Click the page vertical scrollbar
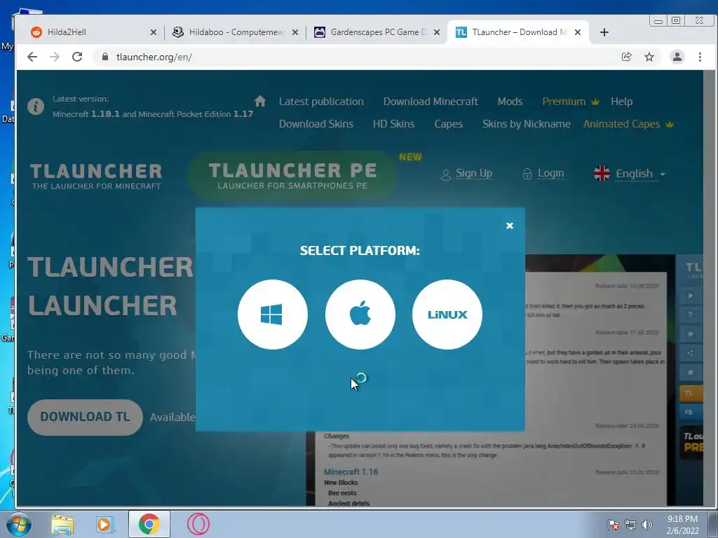Screen dimensions: 718x538 pyautogui.click(x=710, y=288)
